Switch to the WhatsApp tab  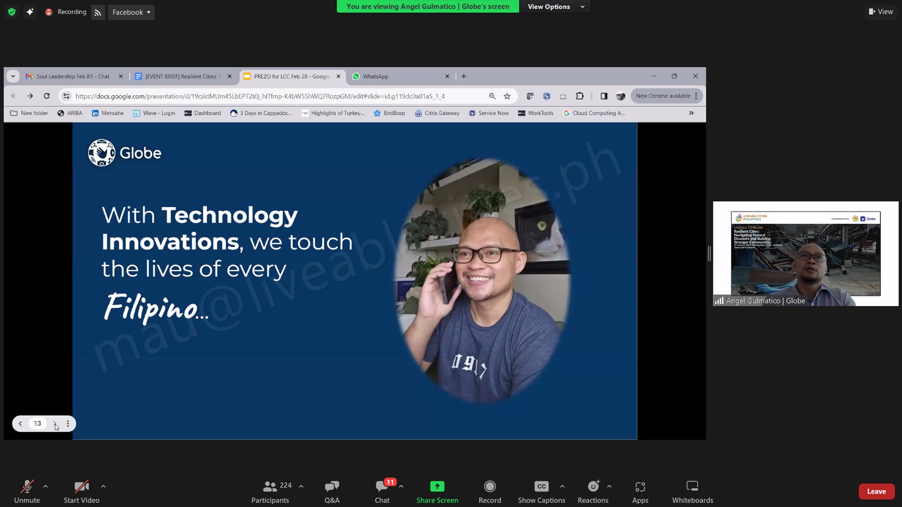(x=375, y=76)
